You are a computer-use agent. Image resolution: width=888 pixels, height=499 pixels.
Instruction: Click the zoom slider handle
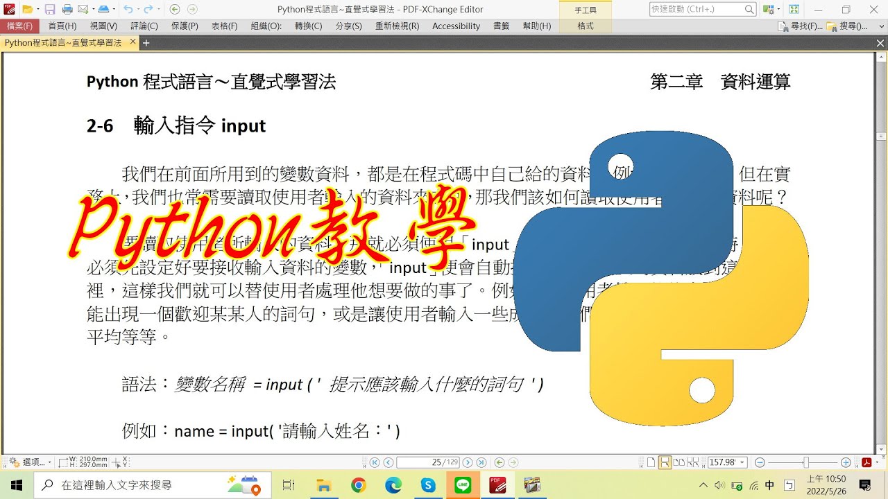point(805,462)
